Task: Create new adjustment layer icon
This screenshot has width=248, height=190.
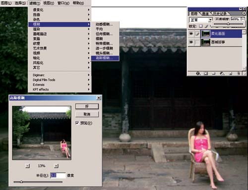Action: coord(222,73)
